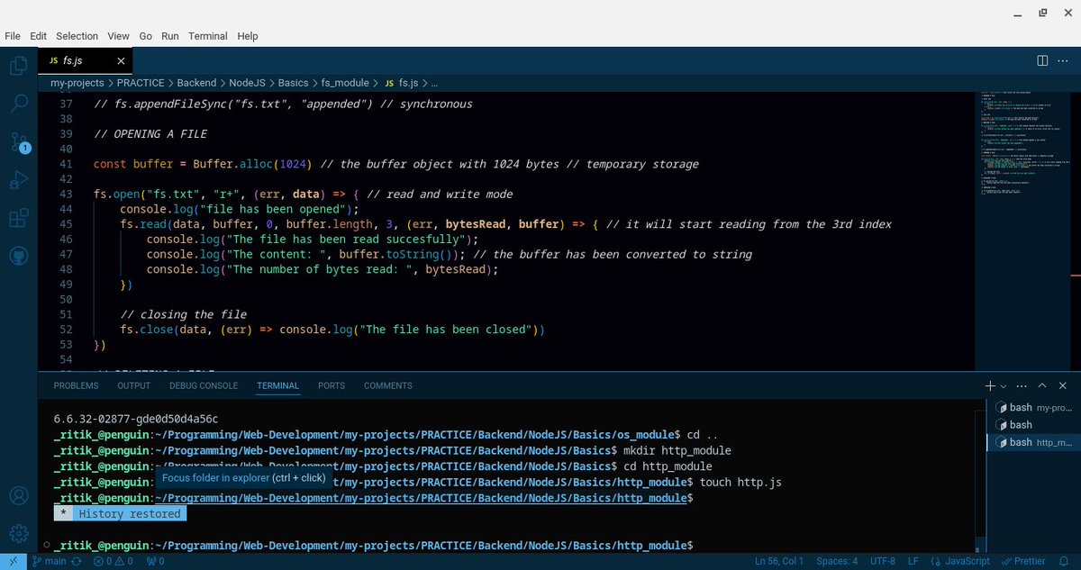1081x570 pixels.
Task: Change end of line sequence LF
Action: pyautogui.click(x=913, y=561)
